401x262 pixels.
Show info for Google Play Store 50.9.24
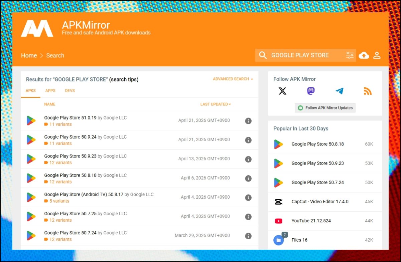click(248, 140)
